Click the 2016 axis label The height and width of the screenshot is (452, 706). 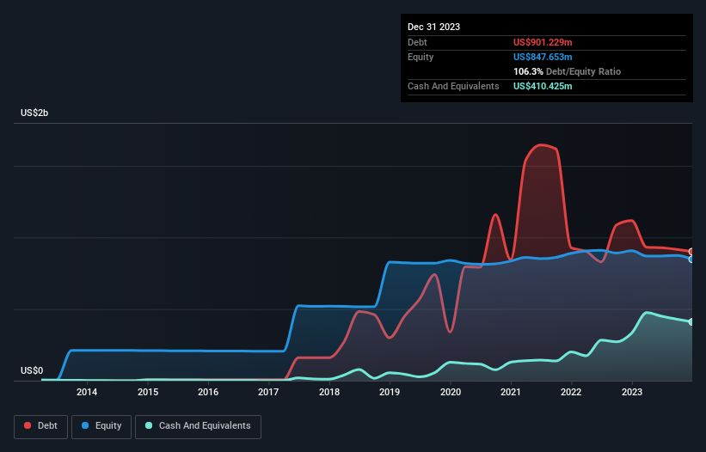(x=208, y=392)
